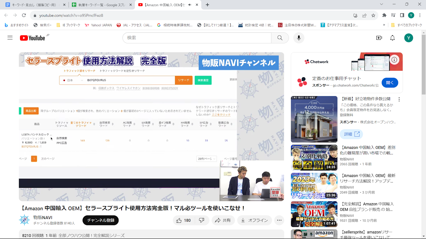This screenshot has height=239, width=426.
Task: Open the notifications bell
Action: point(392,38)
